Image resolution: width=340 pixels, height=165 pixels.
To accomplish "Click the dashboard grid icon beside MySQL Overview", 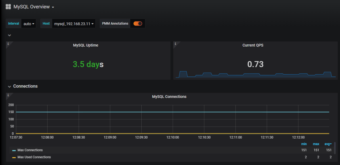I will tap(8, 7).
